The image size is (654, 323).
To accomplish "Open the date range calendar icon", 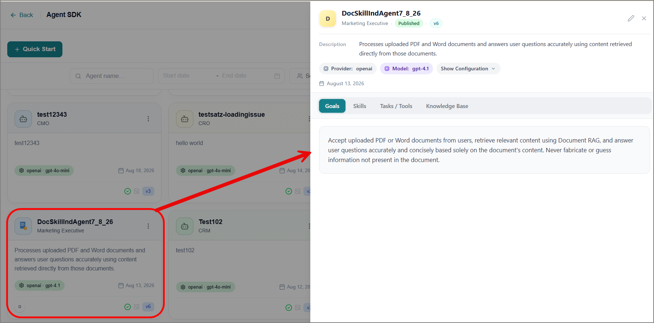I will (x=277, y=76).
